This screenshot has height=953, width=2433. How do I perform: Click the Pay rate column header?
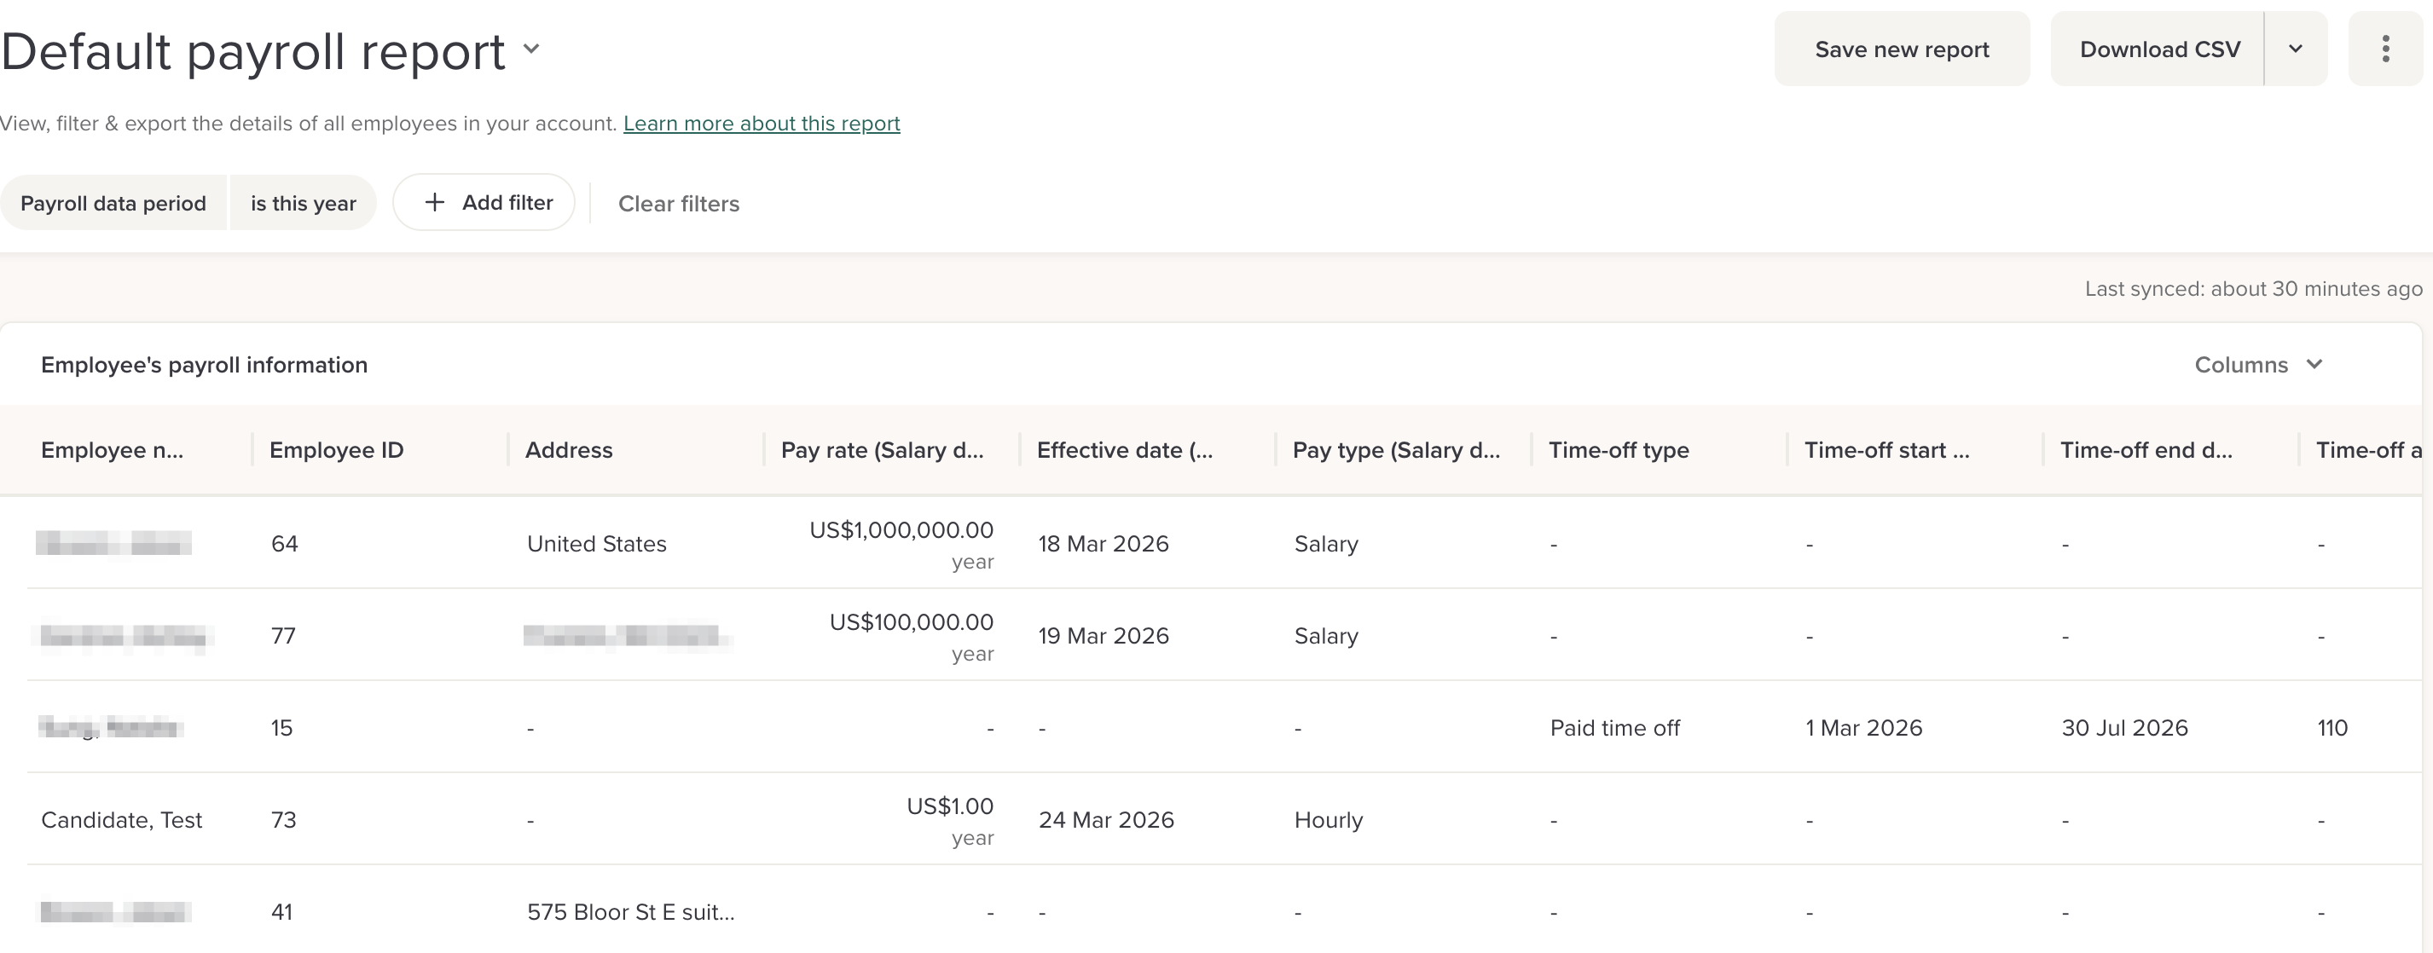click(x=881, y=451)
